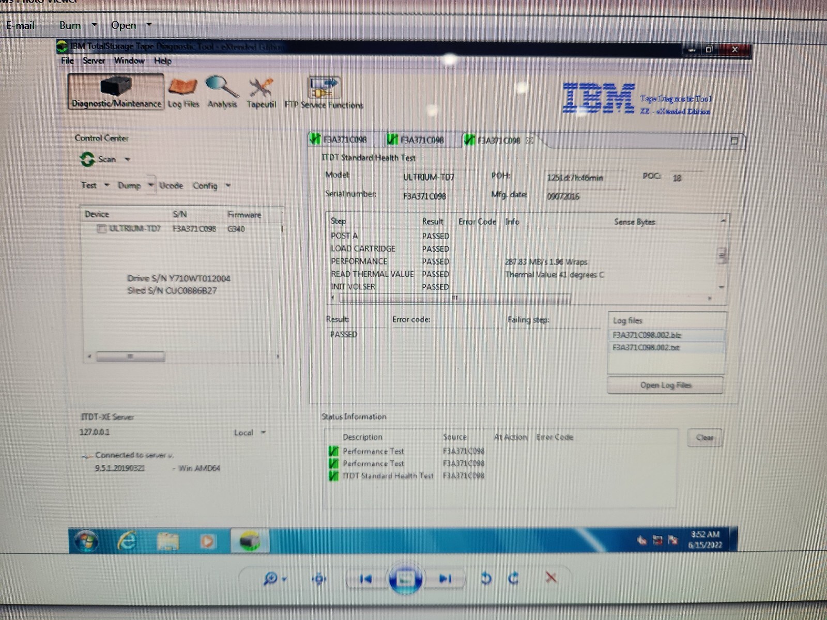This screenshot has height=620, width=827.
Task: Click the Test button
Action: pyautogui.click(x=88, y=185)
